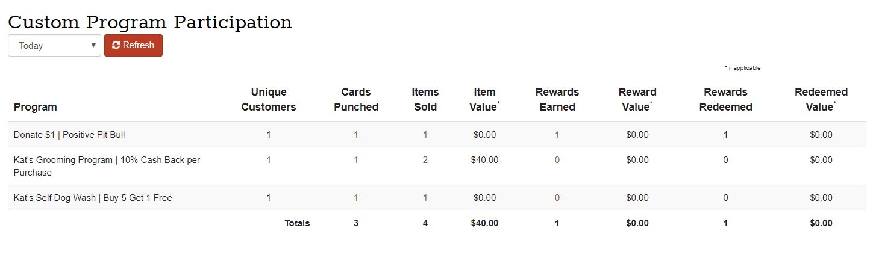Click Items Sold value for Donate $1
Screen dimensions: 876x255
click(x=425, y=135)
